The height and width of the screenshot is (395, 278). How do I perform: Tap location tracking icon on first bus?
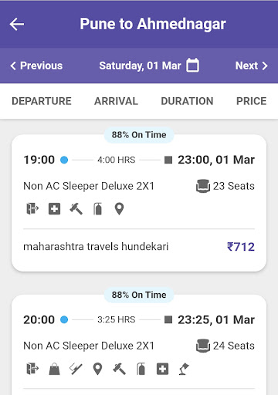[x=119, y=208]
